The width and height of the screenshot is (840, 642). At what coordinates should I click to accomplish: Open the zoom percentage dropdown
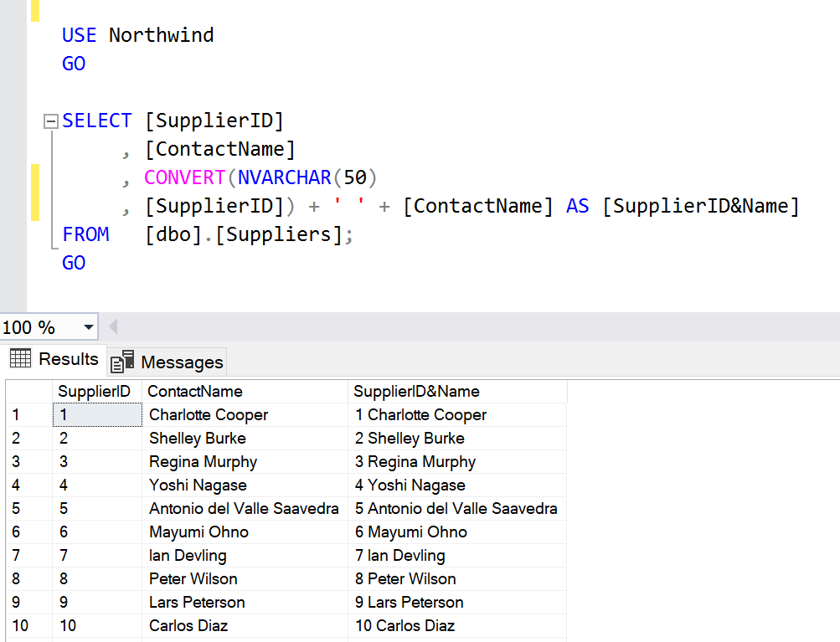coord(88,326)
